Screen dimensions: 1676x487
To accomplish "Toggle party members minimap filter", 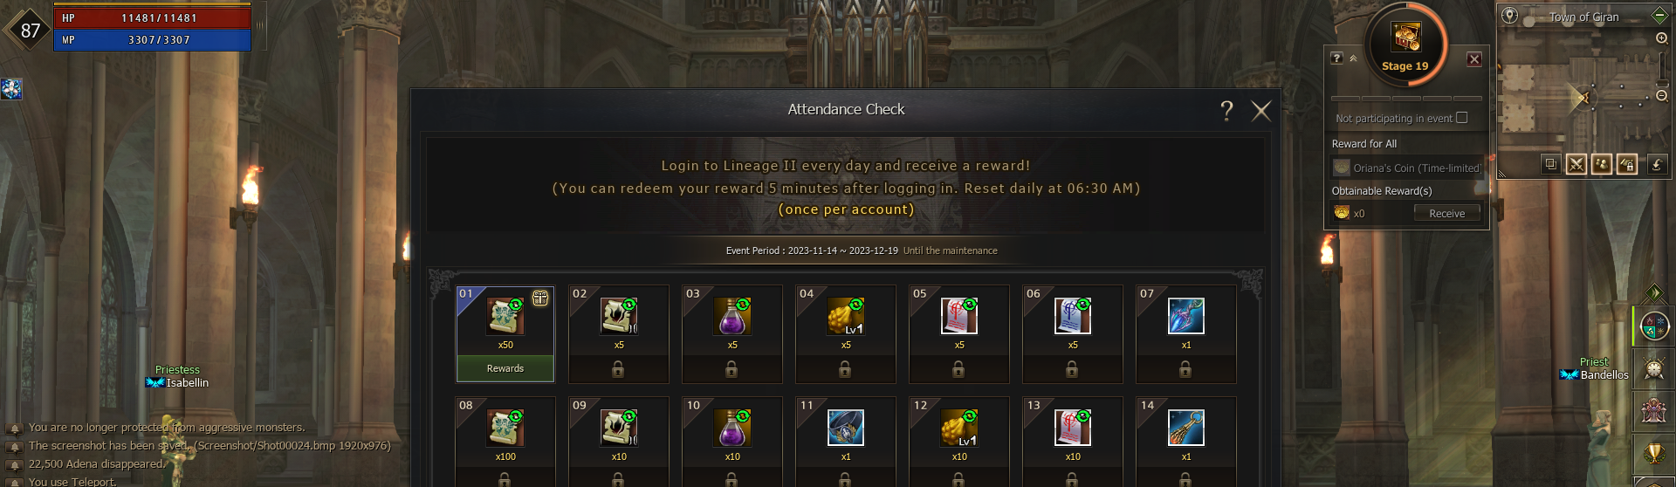I will click(x=1601, y=163).
